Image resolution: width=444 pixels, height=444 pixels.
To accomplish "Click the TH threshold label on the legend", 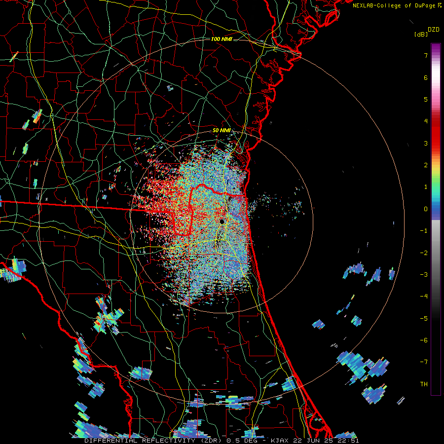I will (x=424, y=384).
